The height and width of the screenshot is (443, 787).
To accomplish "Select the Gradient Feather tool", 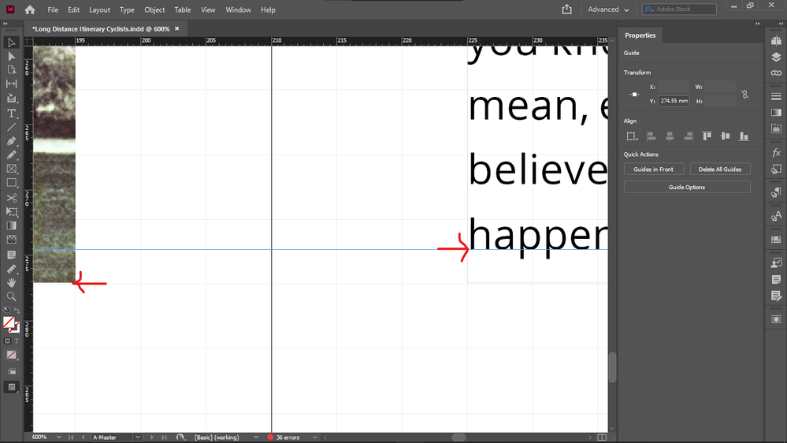I will pyautogui.click(x=12, y=240).
